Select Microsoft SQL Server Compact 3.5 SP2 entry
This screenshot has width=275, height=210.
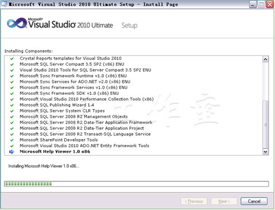pyautogui.click(x=72, y=64)
